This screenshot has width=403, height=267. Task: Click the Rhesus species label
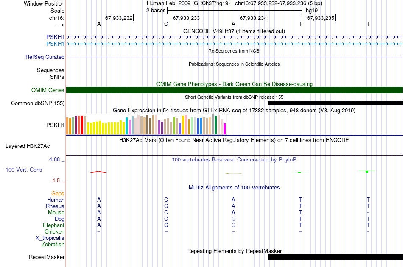point(55,206)
